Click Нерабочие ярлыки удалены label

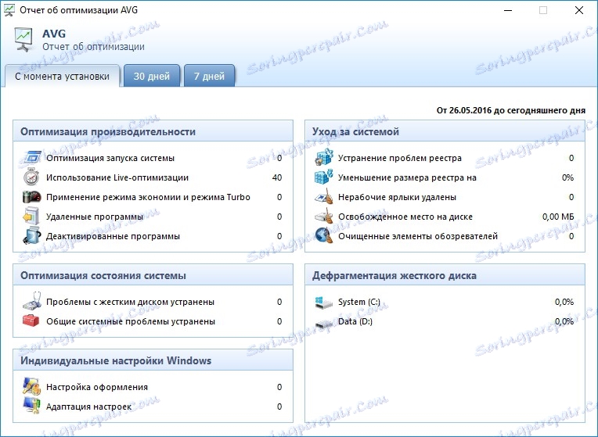[x=397, y=197]
